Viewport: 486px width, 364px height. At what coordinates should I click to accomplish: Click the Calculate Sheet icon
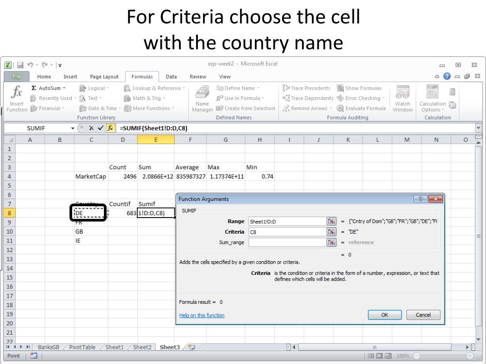click(452, 105)
